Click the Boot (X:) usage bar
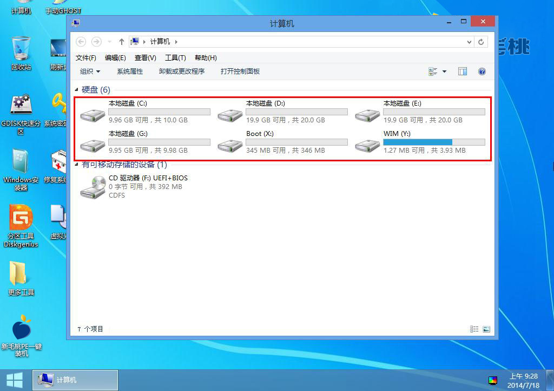 297,142
